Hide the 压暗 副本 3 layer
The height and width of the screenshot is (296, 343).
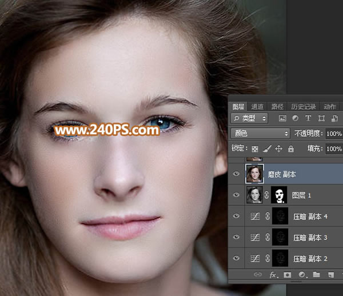[236, 237]
